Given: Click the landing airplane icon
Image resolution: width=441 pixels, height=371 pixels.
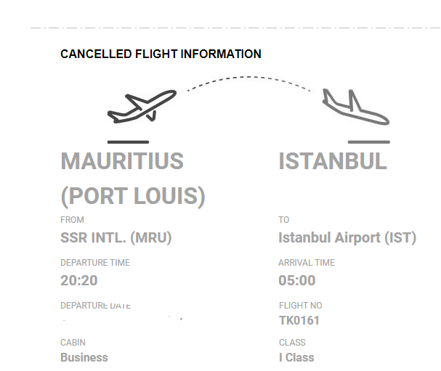Looking at the screenshot, I should [x=355, y=107].
